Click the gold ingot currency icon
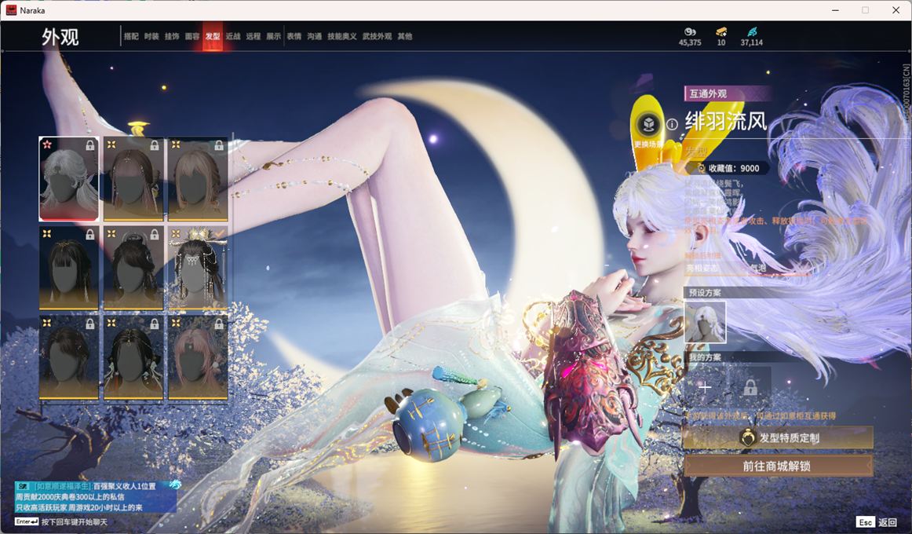 click(720, 31)
